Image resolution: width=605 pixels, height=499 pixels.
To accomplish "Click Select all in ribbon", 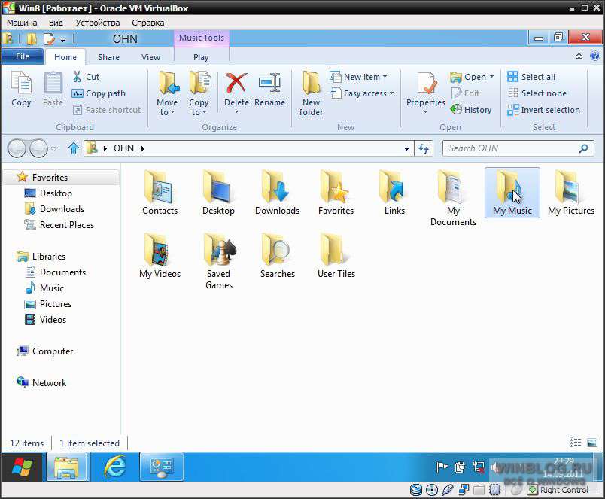I will (531, 77).
